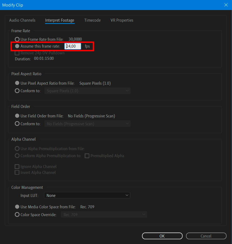Switch to the Audio Channels tab
The height and width of the screenshot is (244, 232).
[22, 20]
